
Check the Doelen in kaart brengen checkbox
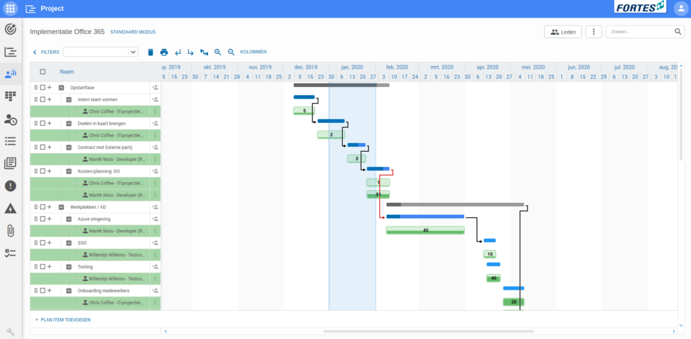[x=43, y=123]
